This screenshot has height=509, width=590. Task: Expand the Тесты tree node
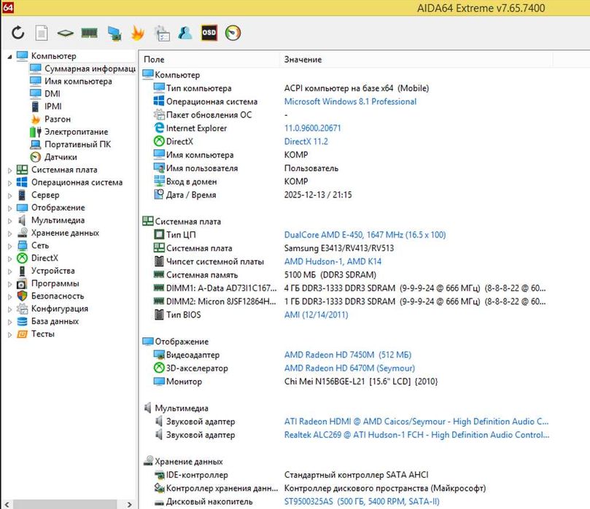pos(9,334)
